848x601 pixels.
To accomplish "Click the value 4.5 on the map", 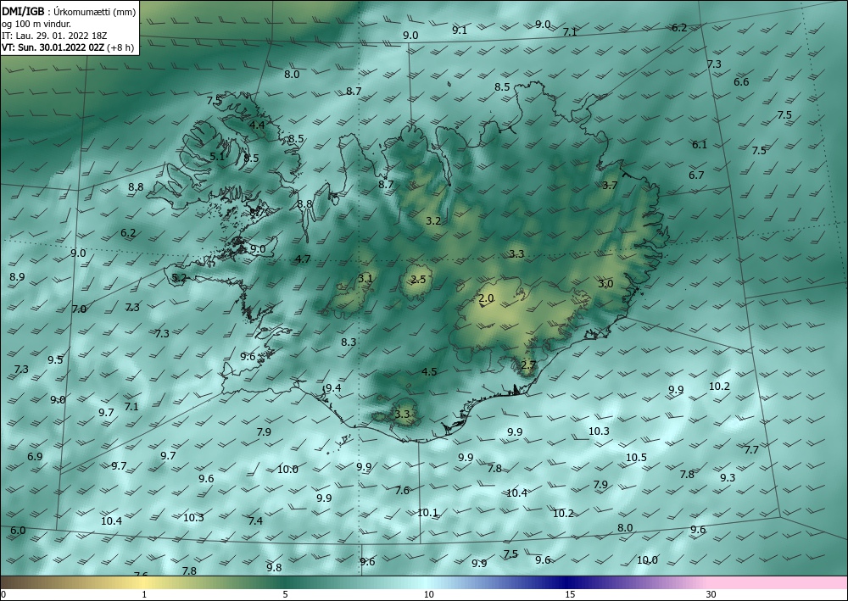I will pos(429,372).
